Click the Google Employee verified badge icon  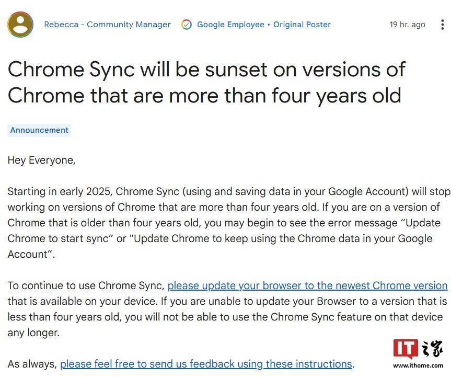point(187,25)
